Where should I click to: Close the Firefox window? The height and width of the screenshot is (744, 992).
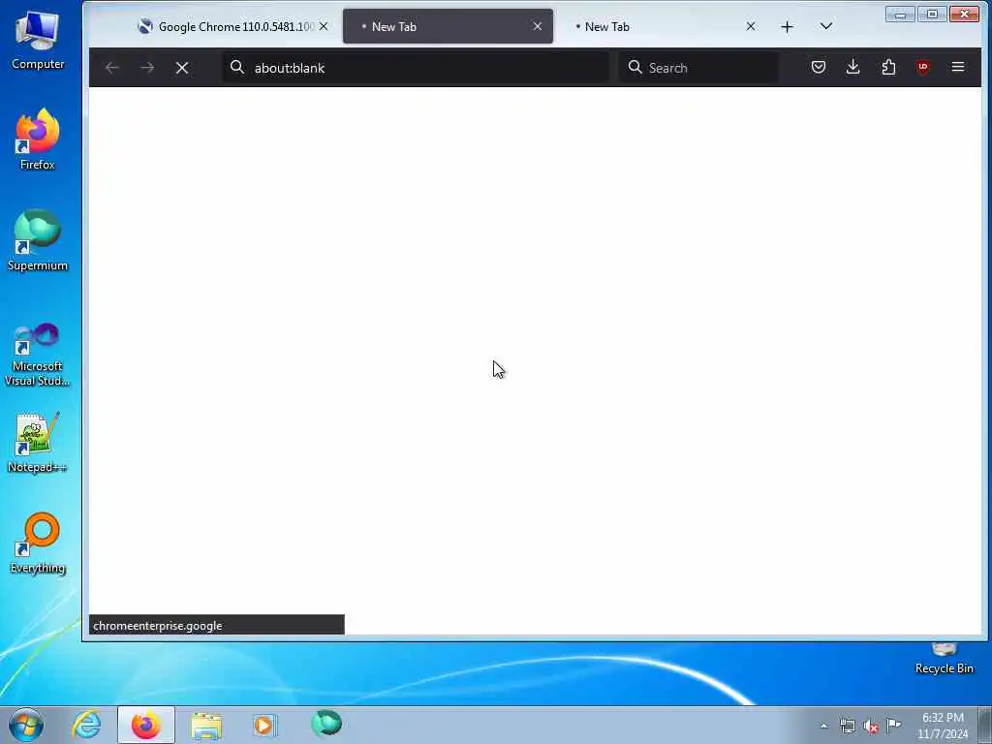tap(964, 14)
